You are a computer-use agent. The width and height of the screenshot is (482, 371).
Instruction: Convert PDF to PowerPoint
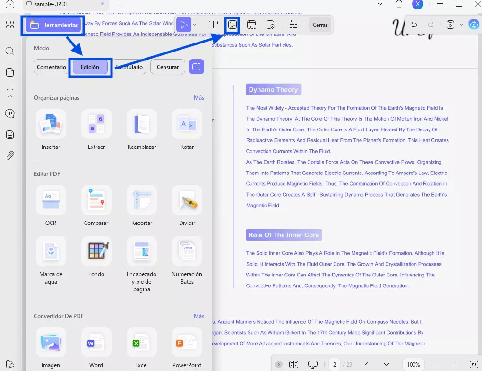[187, 348]
